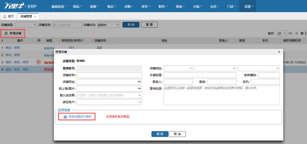Click the green plus icon on 新增店铺
This screenshot has height=144, width=307.
click(x=6, y=34)
